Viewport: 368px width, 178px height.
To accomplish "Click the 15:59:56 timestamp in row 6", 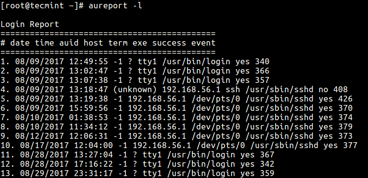I will pyautogui.click(x=89, y=108).
